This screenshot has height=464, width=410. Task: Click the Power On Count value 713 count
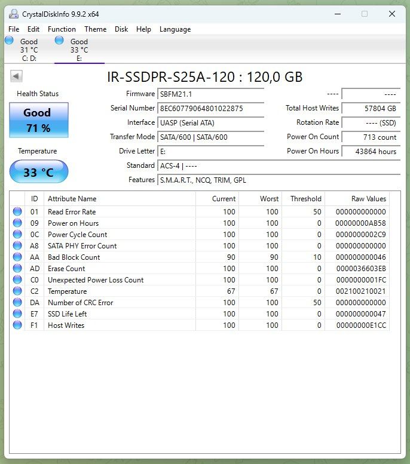371,137
